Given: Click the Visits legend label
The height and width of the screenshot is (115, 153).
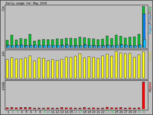Looking at the screenshot, I should pyautogui.click(x=150, y=57).
